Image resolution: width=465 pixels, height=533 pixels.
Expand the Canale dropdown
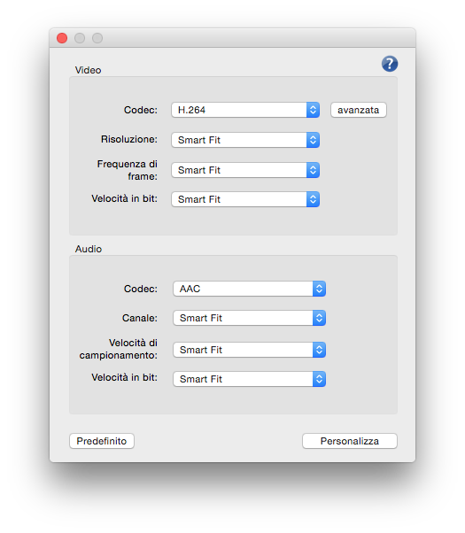[250, 318]
